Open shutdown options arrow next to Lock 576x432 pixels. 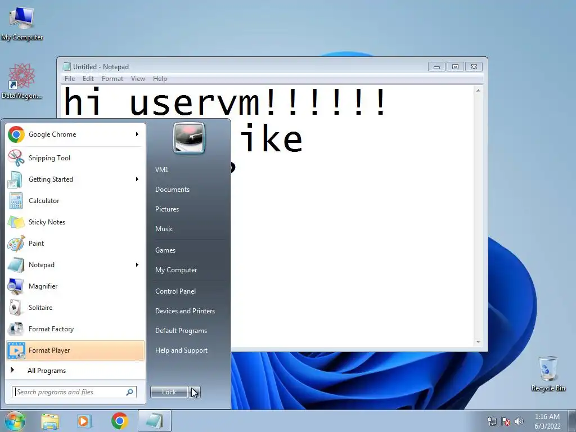[x=194, y=392]
